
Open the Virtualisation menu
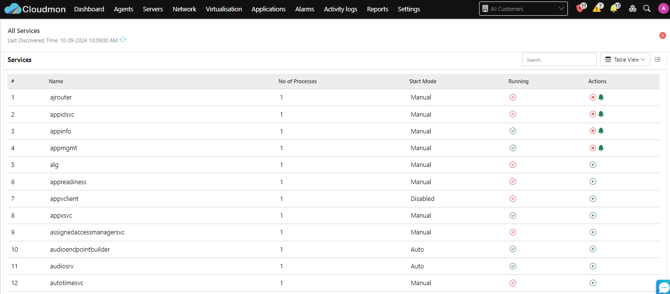coord(224,9)
